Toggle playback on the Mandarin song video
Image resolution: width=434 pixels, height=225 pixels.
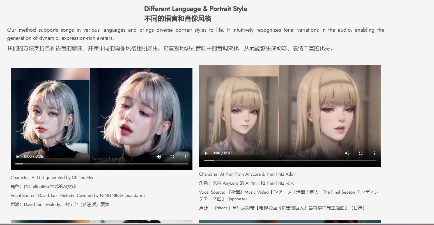17,157
